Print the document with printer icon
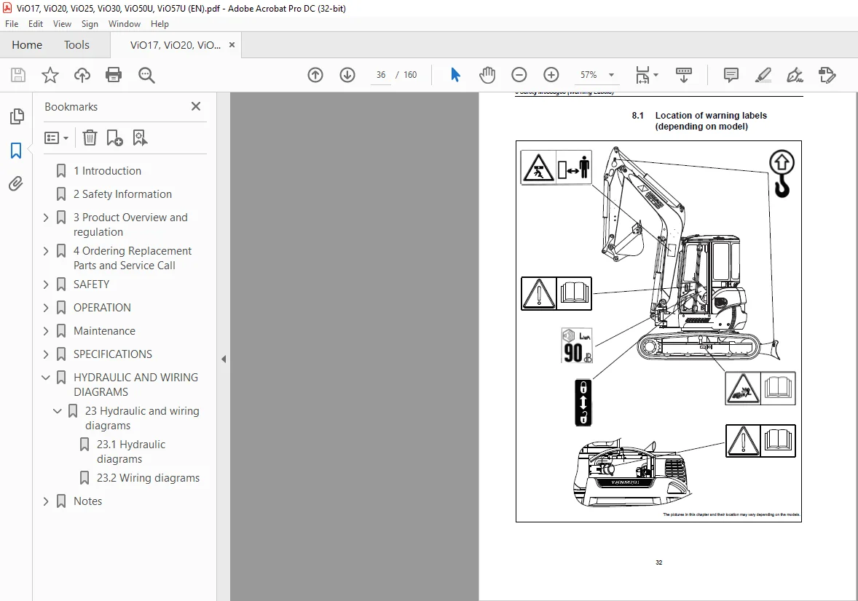This screenshot has height=601, width=858. [114, 75]
